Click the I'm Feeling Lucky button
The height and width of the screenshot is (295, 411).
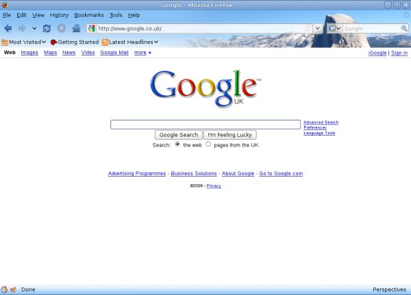[230, 135]
